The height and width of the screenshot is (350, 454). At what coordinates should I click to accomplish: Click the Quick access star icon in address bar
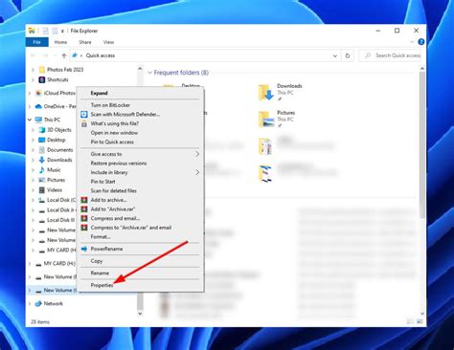(x=75, y=55)
